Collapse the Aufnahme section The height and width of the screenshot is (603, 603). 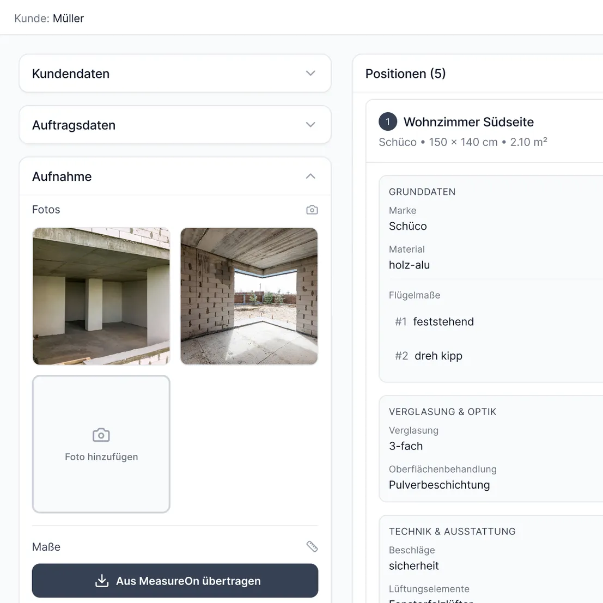point(310,176)
